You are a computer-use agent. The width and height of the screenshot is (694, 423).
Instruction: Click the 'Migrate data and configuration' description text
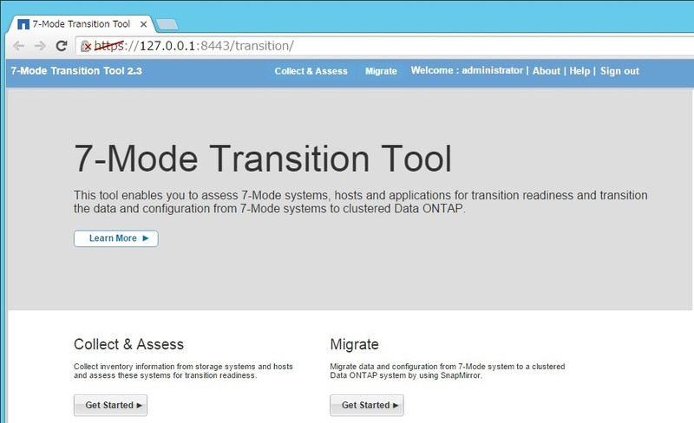point(448,371)
